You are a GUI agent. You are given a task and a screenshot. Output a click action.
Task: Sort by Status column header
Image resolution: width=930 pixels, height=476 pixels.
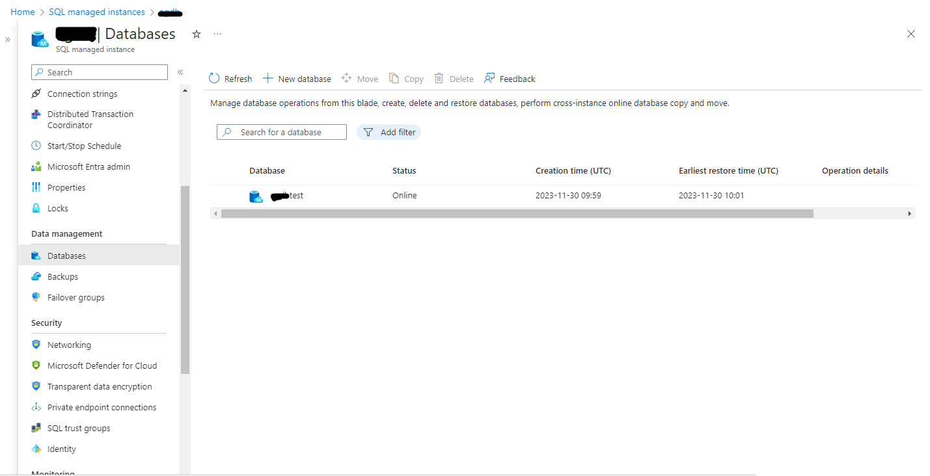coord(404,170)
